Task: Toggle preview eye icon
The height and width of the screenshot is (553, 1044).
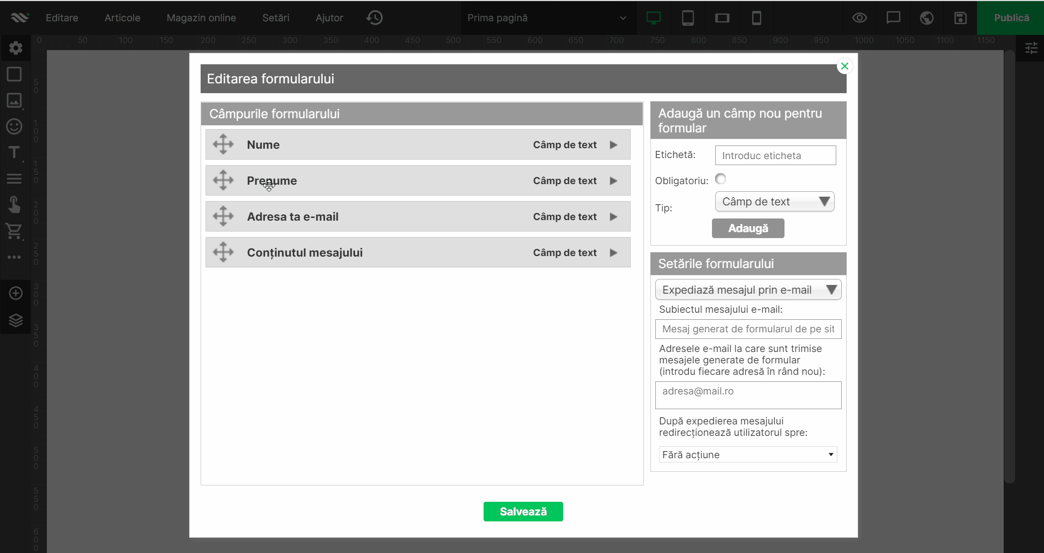Action: pyautogui.click(x=859, y=18)
